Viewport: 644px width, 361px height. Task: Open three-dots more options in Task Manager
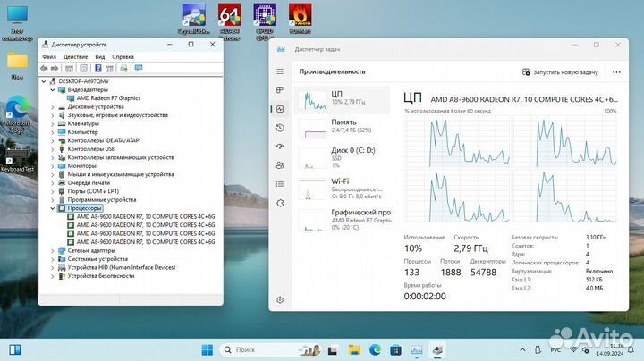(616, 72)
